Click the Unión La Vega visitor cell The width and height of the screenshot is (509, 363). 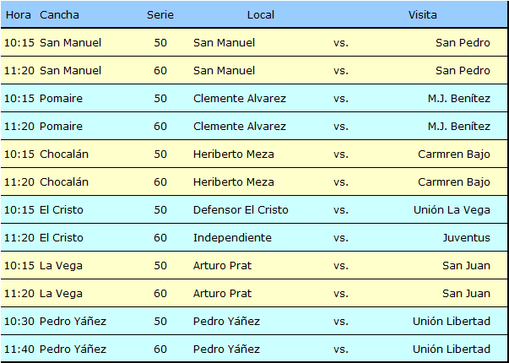coord(452,210)
